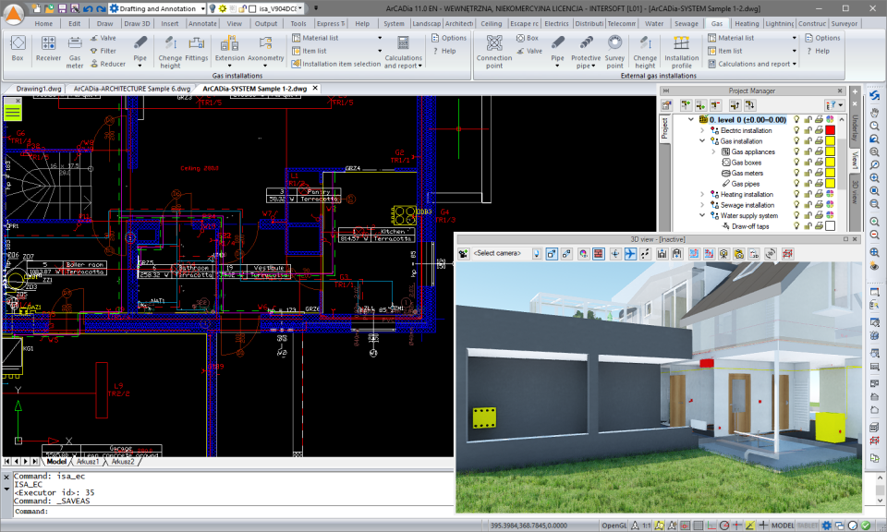Toggle visibility of Electric installation
887x532 pixels.
tap(797, 130)
